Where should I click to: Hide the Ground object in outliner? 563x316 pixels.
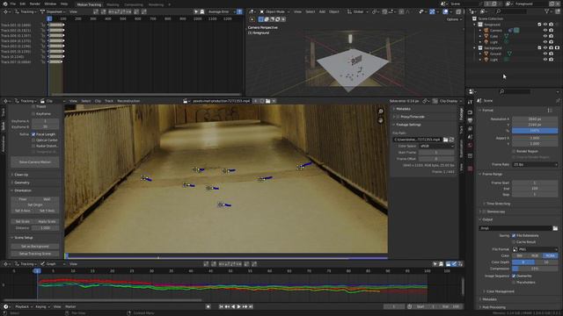545,54
